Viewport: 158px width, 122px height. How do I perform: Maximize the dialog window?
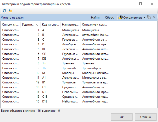(x=140, y=4)
